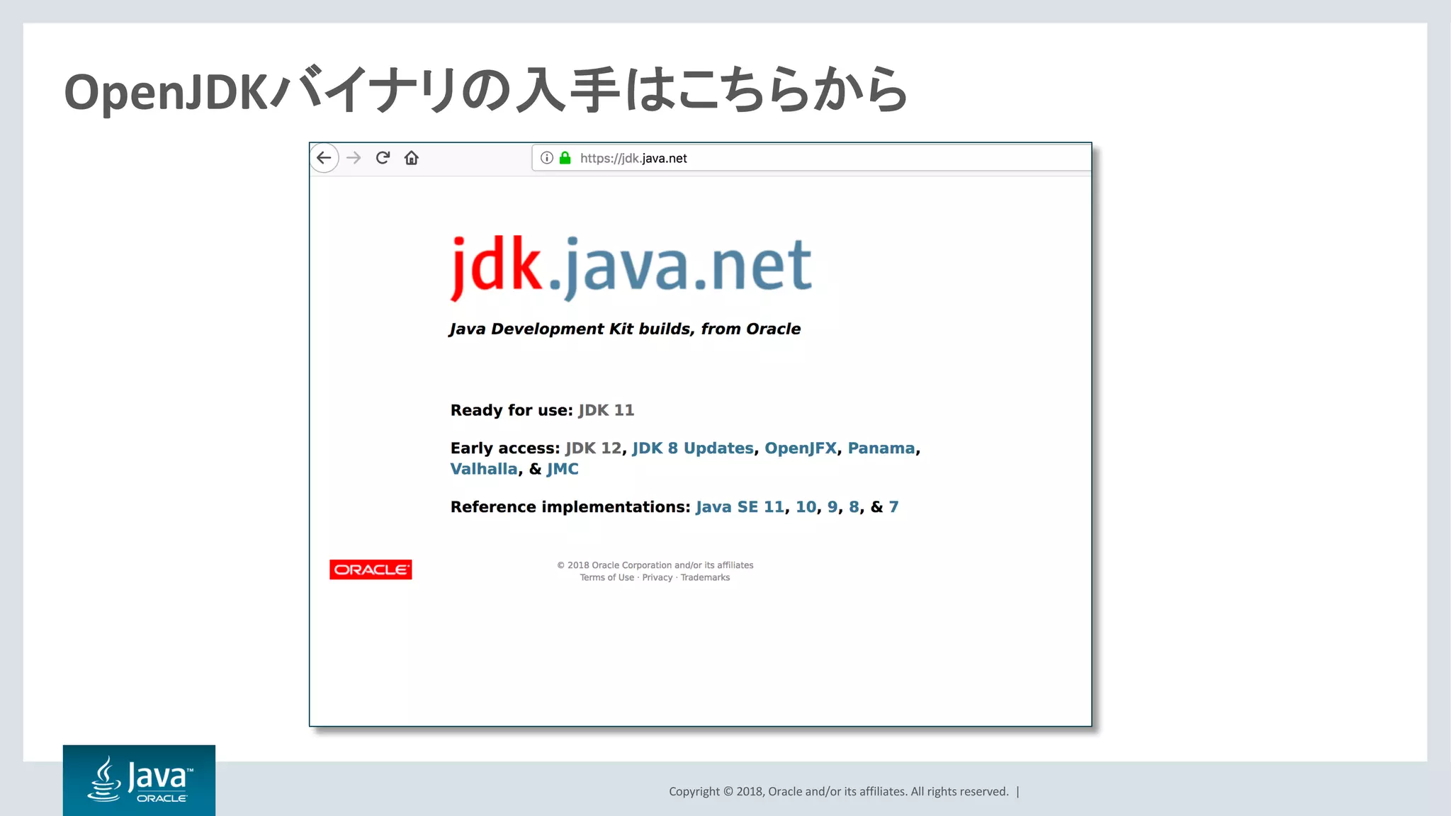Open reference implementation 7 link
Screen dimensions: 1451x816
click(894, 507)
